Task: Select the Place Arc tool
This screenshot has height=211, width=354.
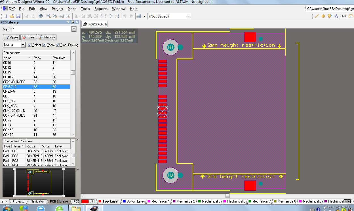Action: pyautogui.click(x=351, y=16)
